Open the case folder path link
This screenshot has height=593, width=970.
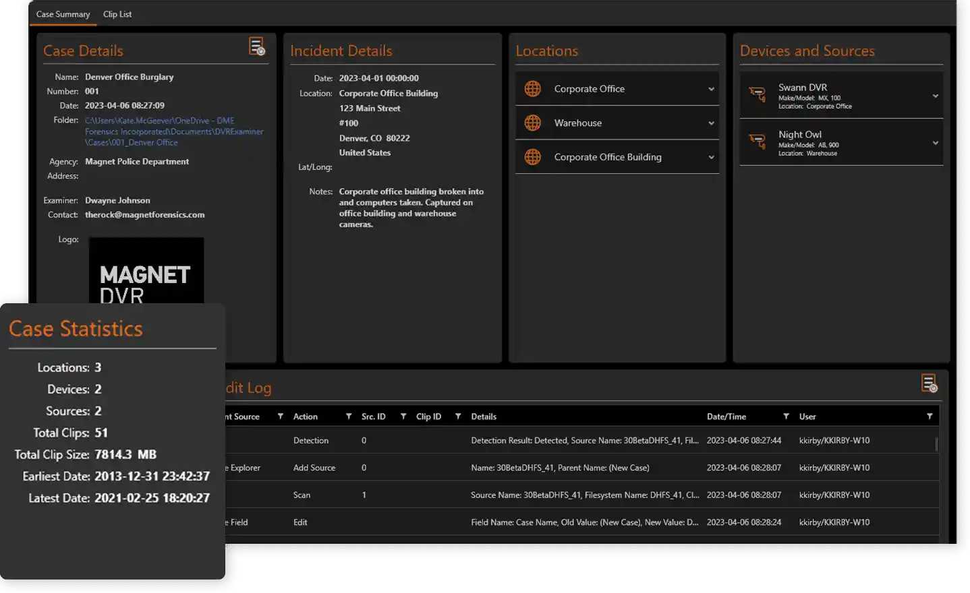(174, 131)
